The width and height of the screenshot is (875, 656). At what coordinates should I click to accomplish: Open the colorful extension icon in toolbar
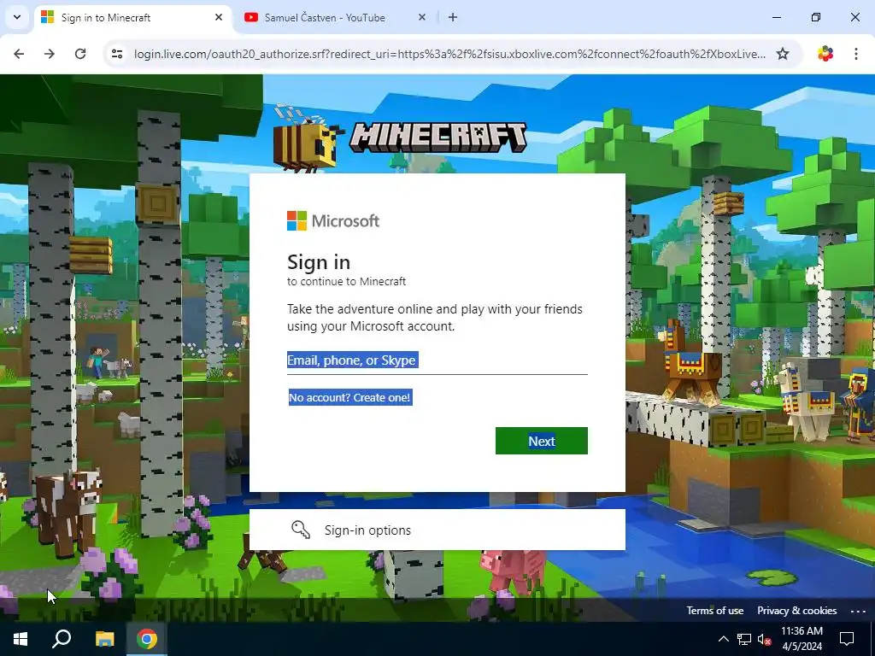coord(825,54)
